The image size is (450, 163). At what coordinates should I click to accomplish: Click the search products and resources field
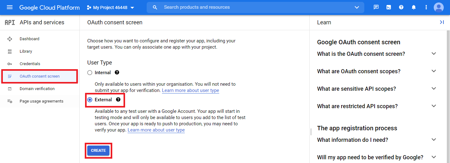(x=255, y=7)
